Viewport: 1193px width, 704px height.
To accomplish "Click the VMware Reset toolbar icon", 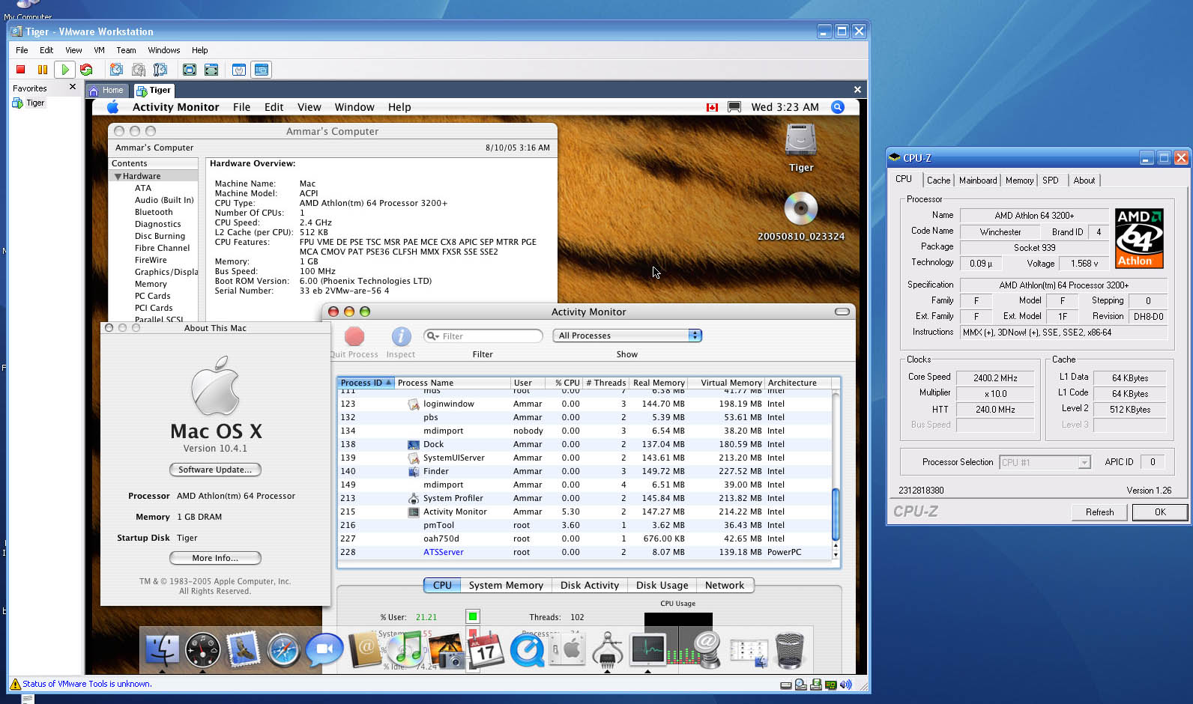I will [86, 70].
